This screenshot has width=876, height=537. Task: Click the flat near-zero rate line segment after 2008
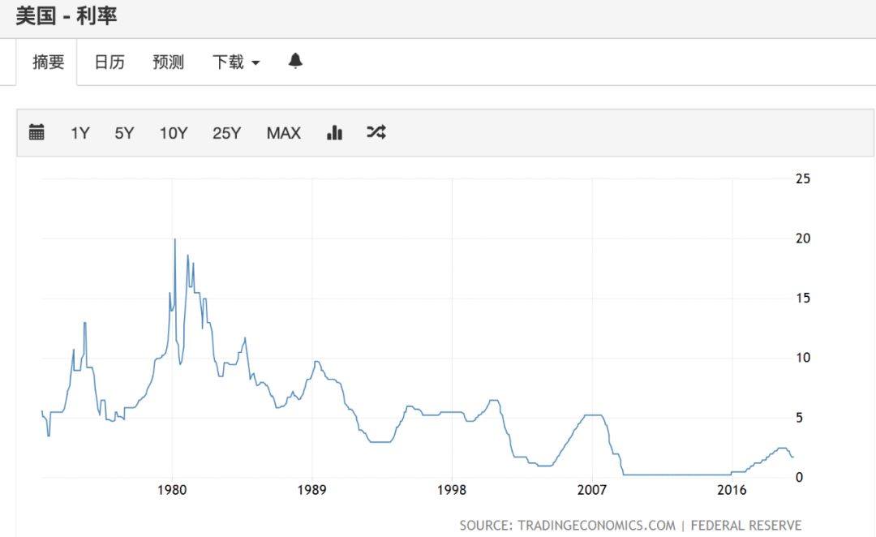[677, 475]
